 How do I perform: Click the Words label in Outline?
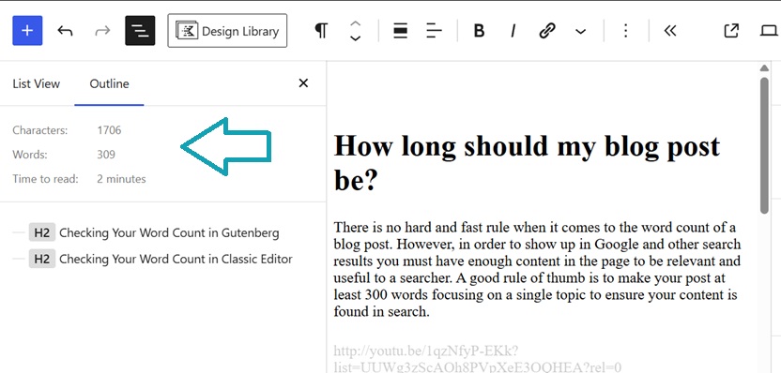[30, 155]
